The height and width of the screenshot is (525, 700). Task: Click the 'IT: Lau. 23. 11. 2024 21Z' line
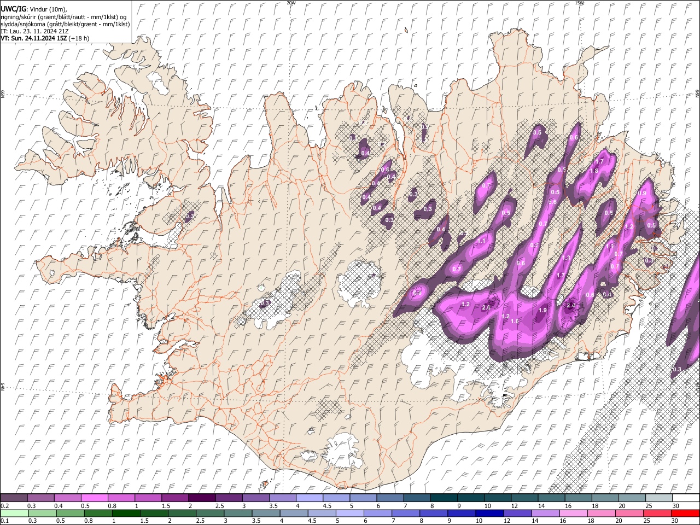pos(34,31)
